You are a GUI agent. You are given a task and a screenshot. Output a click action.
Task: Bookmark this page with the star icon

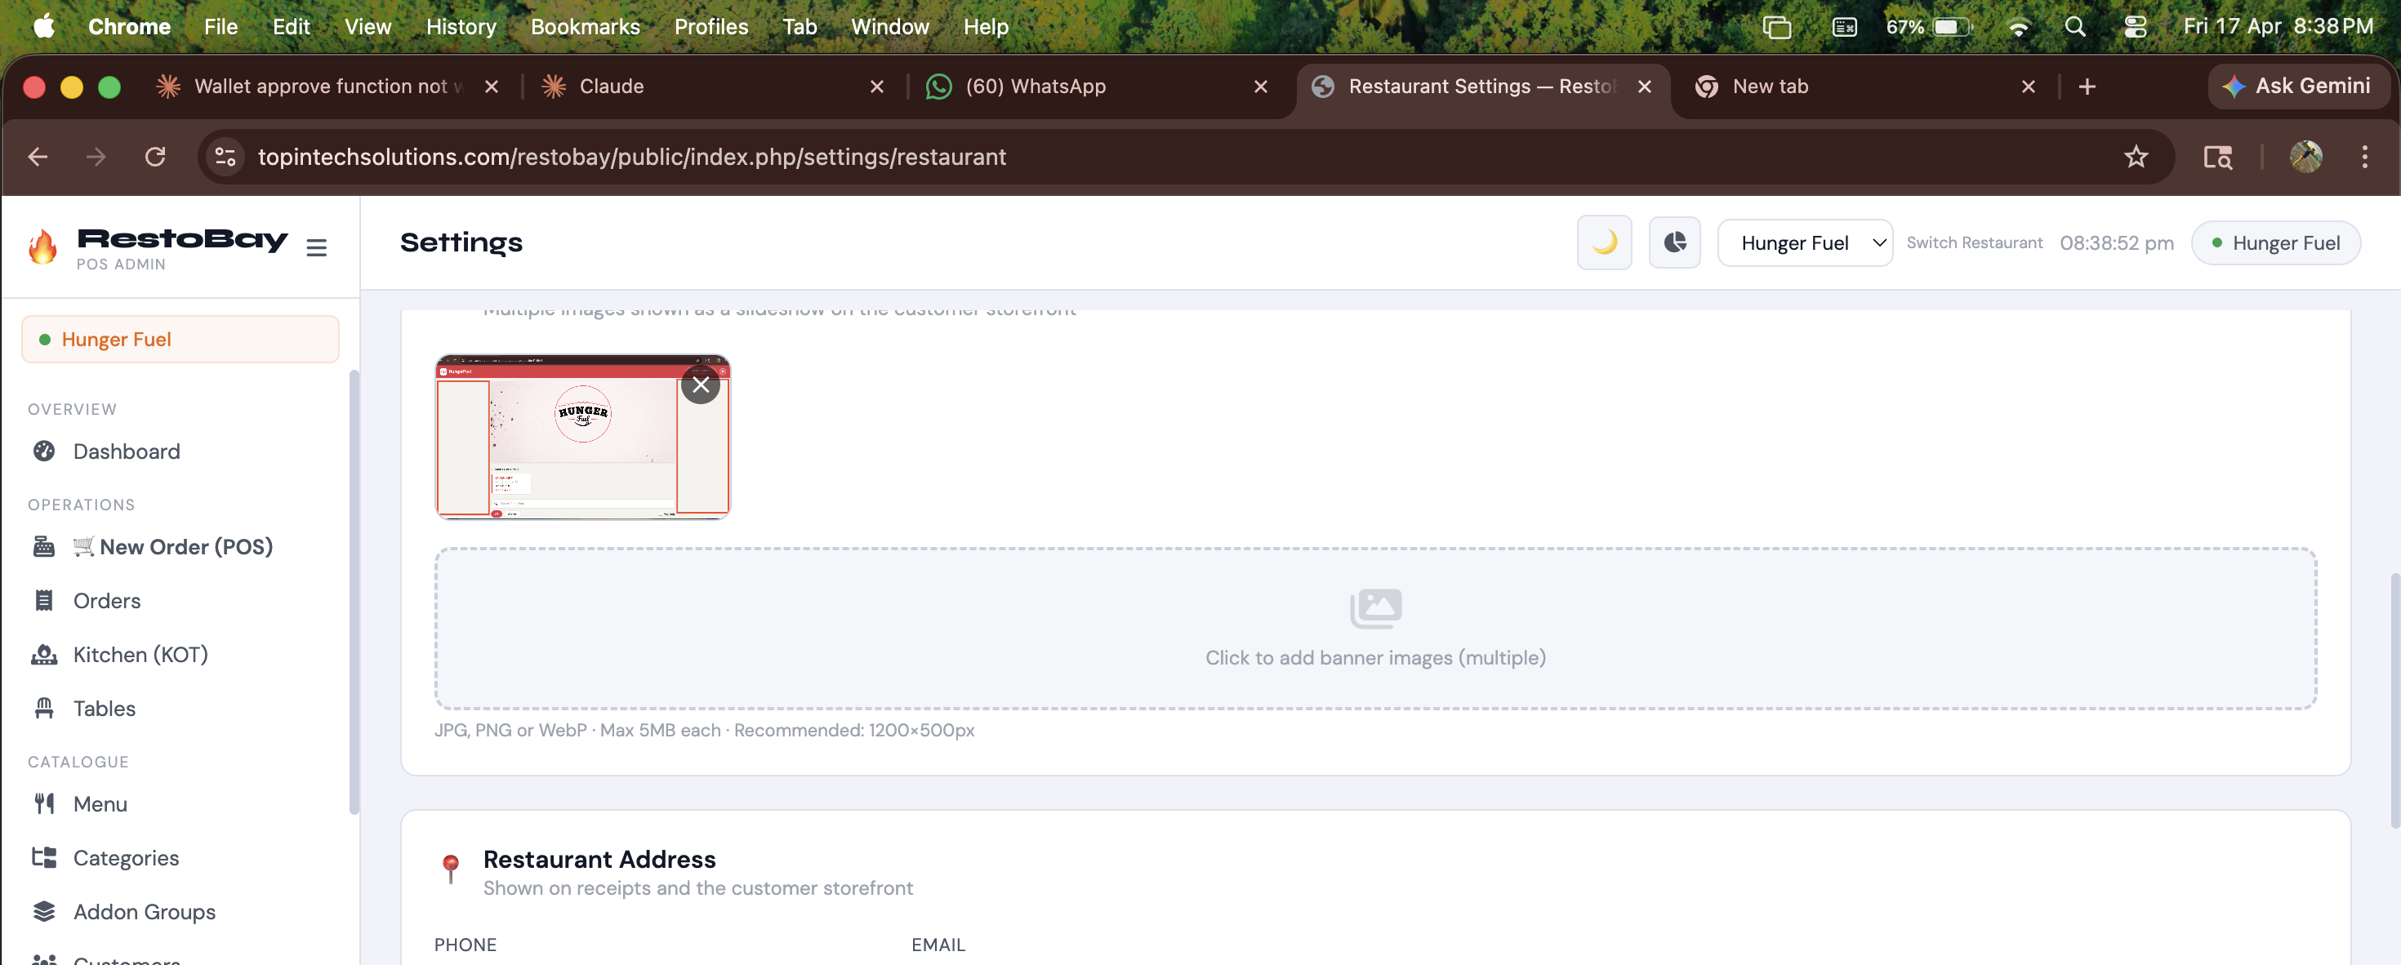click(2135, 157)
